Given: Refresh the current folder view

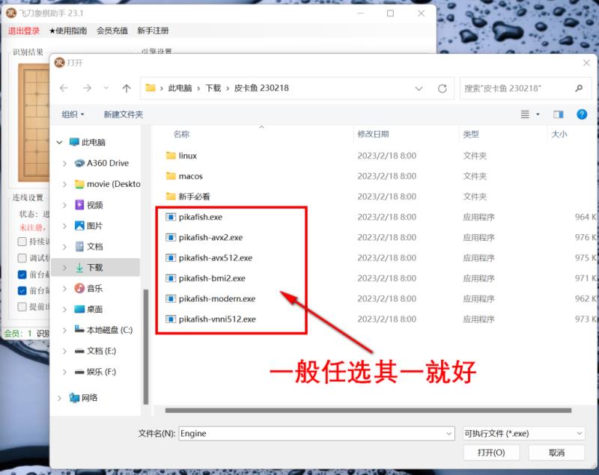Looking at the screenshot, I should tap(443, 88).
